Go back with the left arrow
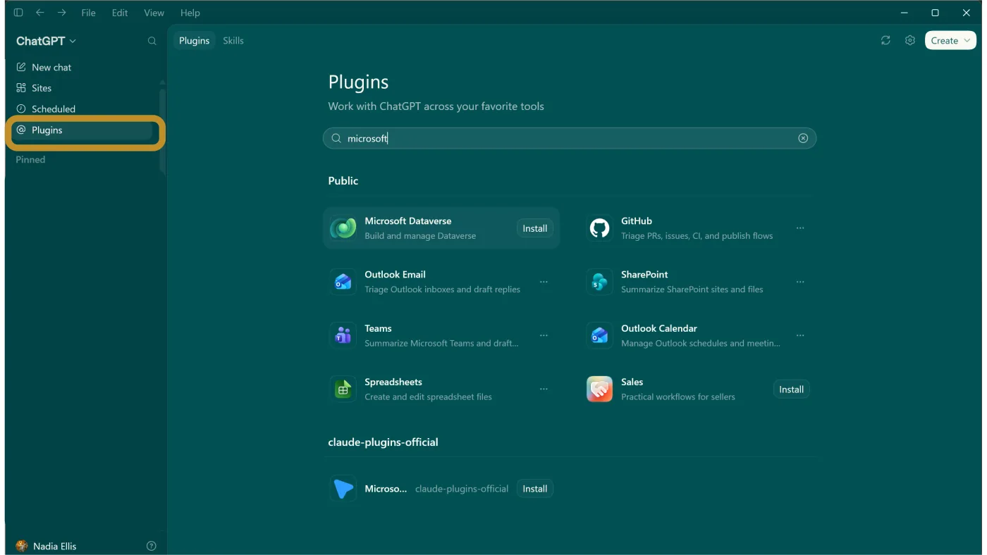987x555 pixels. coord(40,13)
